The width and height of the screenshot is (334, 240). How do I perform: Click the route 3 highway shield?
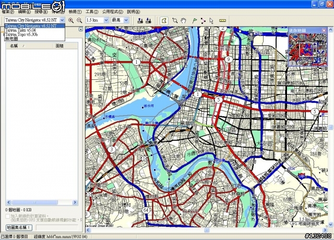pyautogui.click(x=112, y=149)
